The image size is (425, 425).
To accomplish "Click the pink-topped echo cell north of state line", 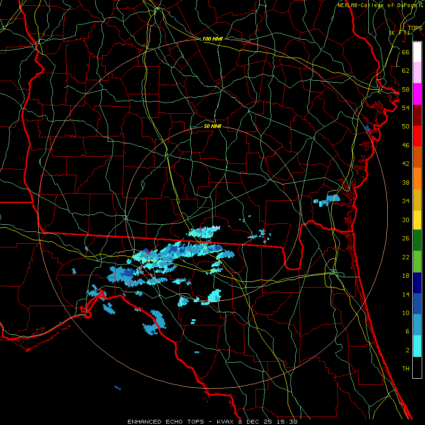I will (204, 232).
